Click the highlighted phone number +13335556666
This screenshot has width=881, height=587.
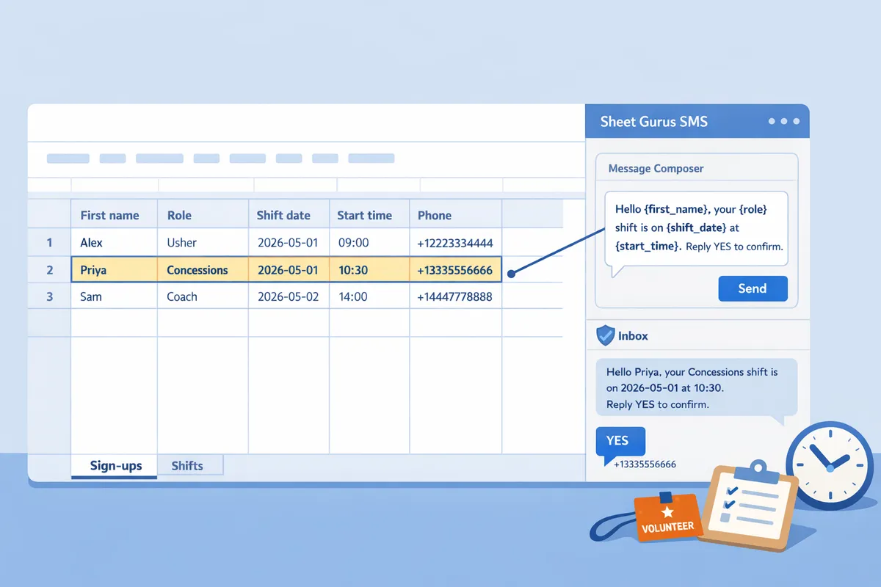coord(455,269)
